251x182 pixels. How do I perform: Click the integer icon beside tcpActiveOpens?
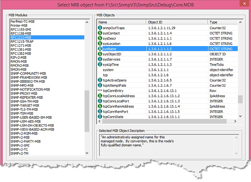tap(100, 80)
